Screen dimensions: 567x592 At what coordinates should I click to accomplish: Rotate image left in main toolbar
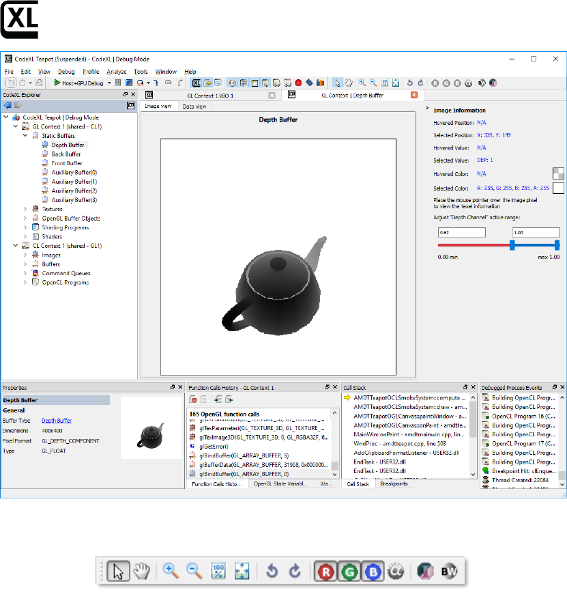pyautogui.click(x=410, y=83)
